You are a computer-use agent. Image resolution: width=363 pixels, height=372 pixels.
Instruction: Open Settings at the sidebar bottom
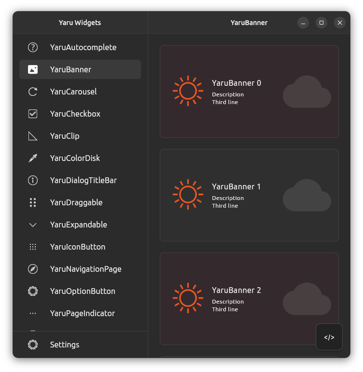pyautogui.click(x=65, y=345)
